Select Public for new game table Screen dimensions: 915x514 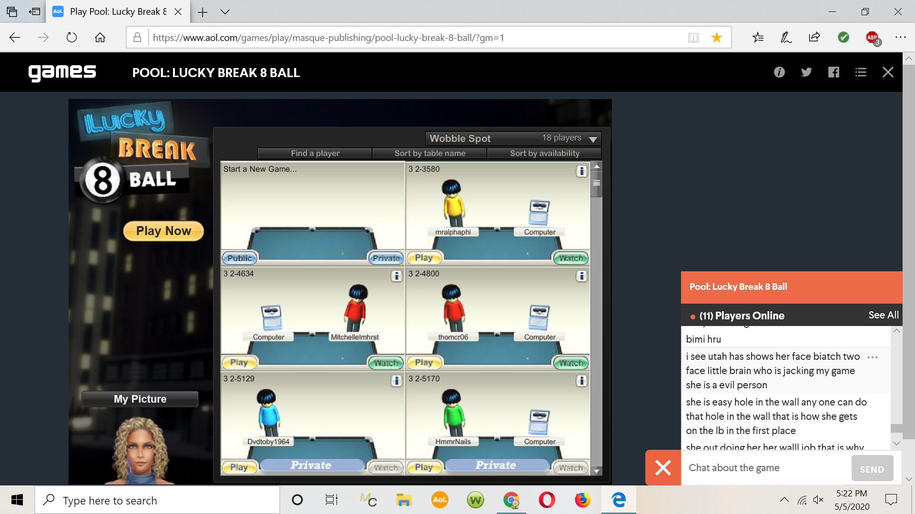click(x=239, y=258)
